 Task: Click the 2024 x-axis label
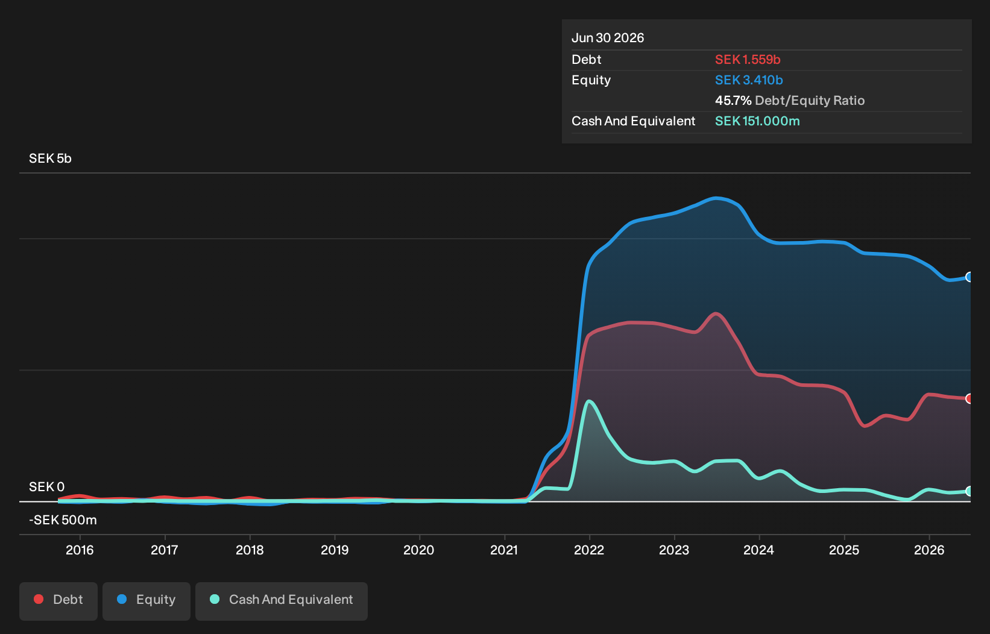click(759, 550)
